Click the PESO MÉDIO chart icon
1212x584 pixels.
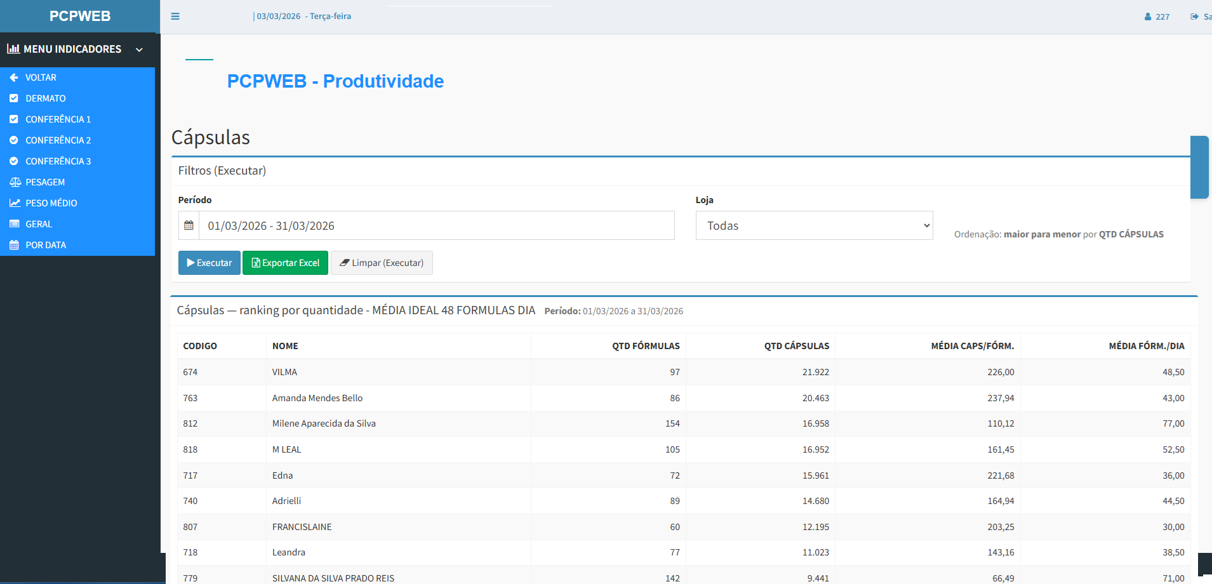15,203
